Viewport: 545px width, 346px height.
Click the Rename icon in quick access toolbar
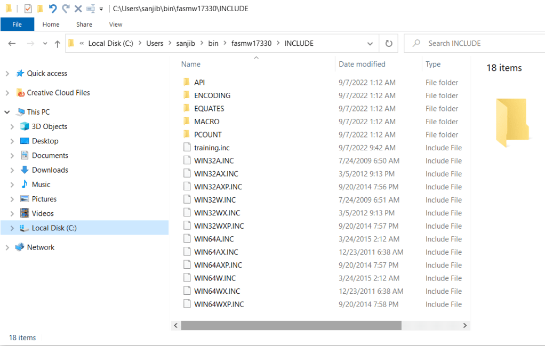[91, 9]
